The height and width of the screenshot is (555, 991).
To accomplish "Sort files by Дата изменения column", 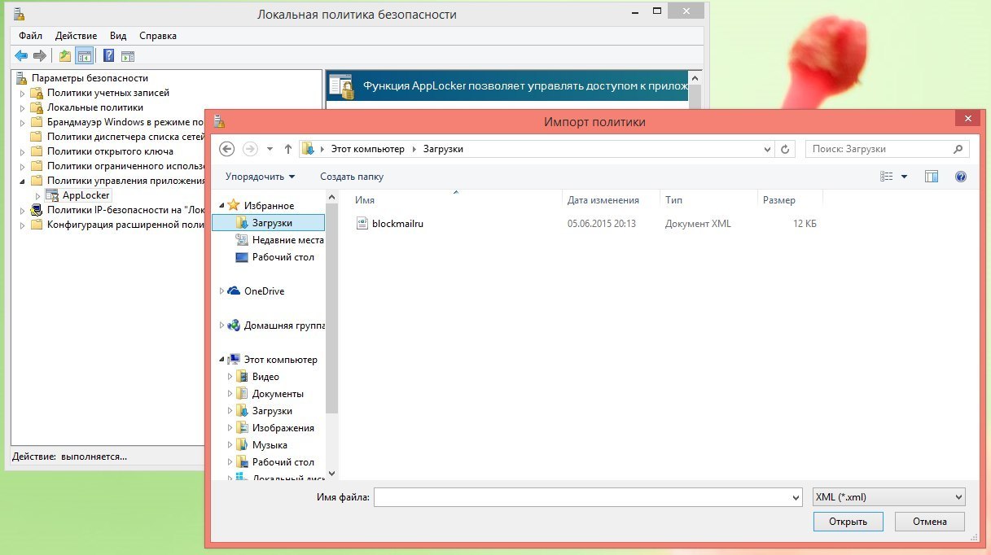I will point(603,200).
